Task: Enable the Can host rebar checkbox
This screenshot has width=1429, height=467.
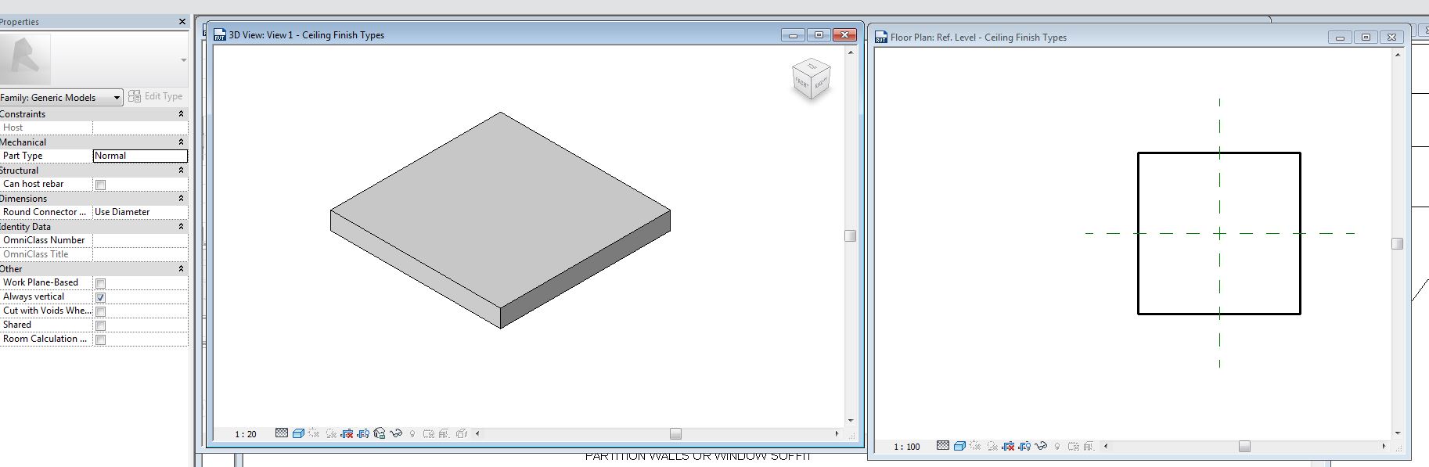Action: [100, 185]
